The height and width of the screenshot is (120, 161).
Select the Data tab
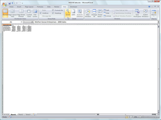(49, 7)
